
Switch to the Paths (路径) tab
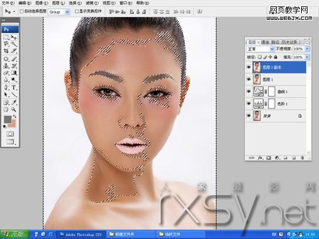pos(275,43)
